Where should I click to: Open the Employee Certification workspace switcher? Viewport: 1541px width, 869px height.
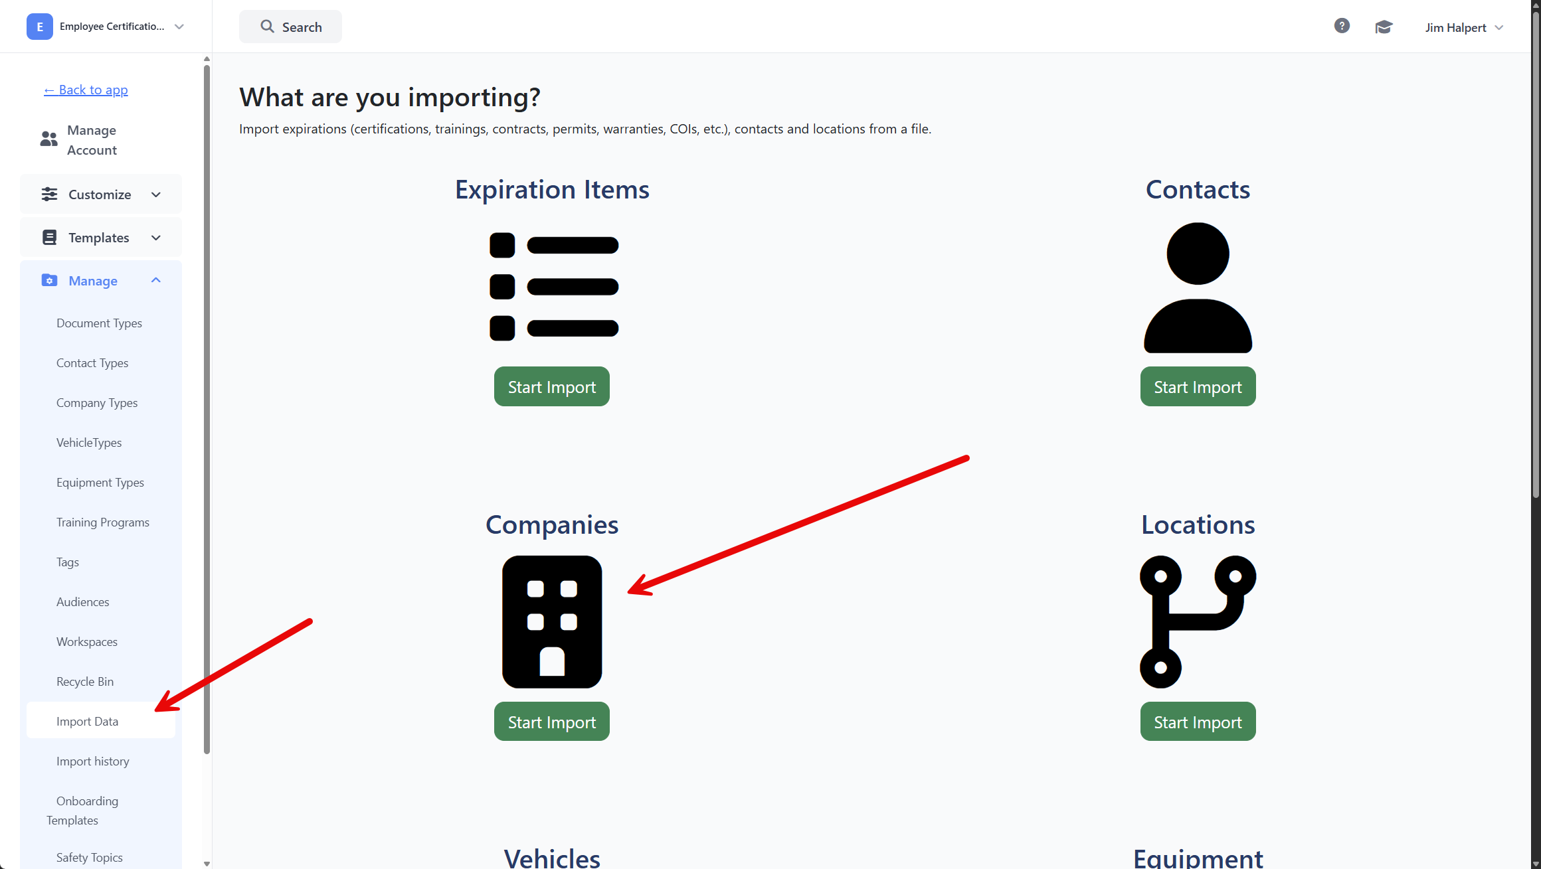click(x=178, y=27)
